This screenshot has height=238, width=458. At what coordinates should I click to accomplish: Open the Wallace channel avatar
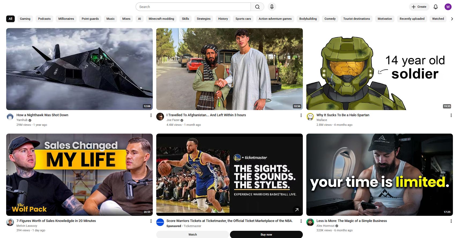310,117
